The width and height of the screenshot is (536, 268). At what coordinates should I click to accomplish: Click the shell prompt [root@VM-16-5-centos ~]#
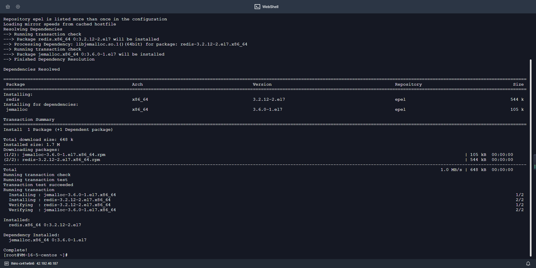(35, 255)
